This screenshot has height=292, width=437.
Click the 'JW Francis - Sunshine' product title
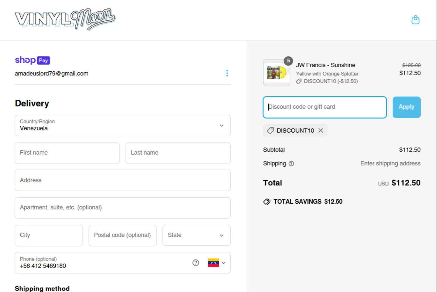(x=326, y=65)
